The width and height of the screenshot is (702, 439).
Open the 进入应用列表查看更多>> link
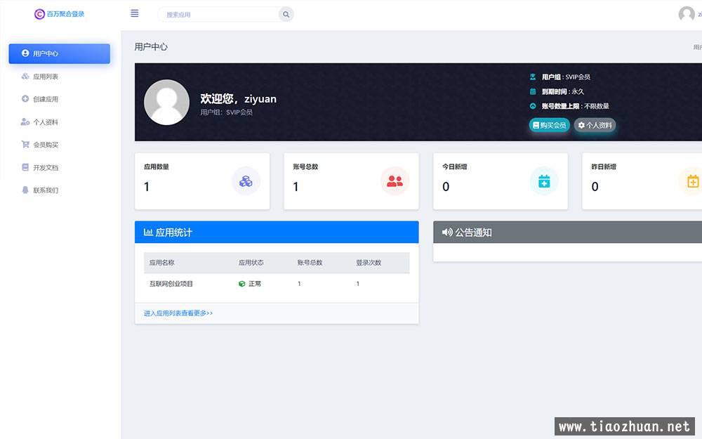tap(178, 313)
